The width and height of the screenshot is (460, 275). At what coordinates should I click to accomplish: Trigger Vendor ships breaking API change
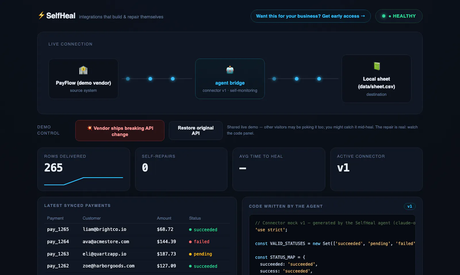click(x=120, y=131)
